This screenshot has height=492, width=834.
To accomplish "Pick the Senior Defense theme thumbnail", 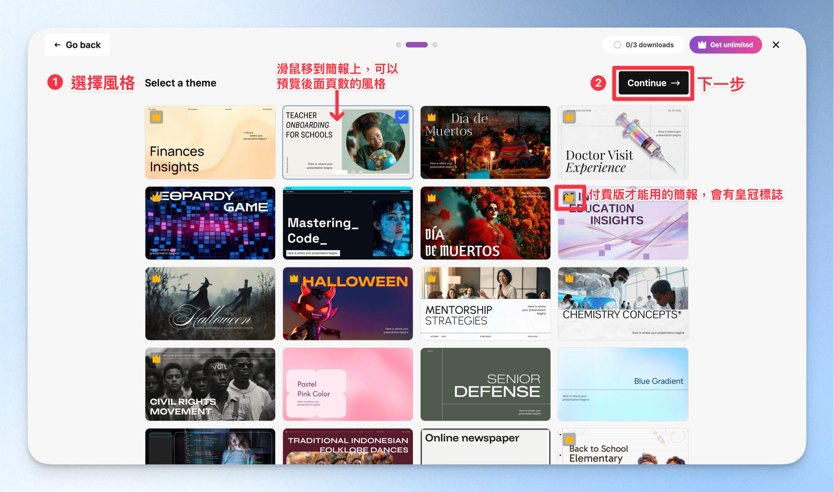I will click(485, 384).
